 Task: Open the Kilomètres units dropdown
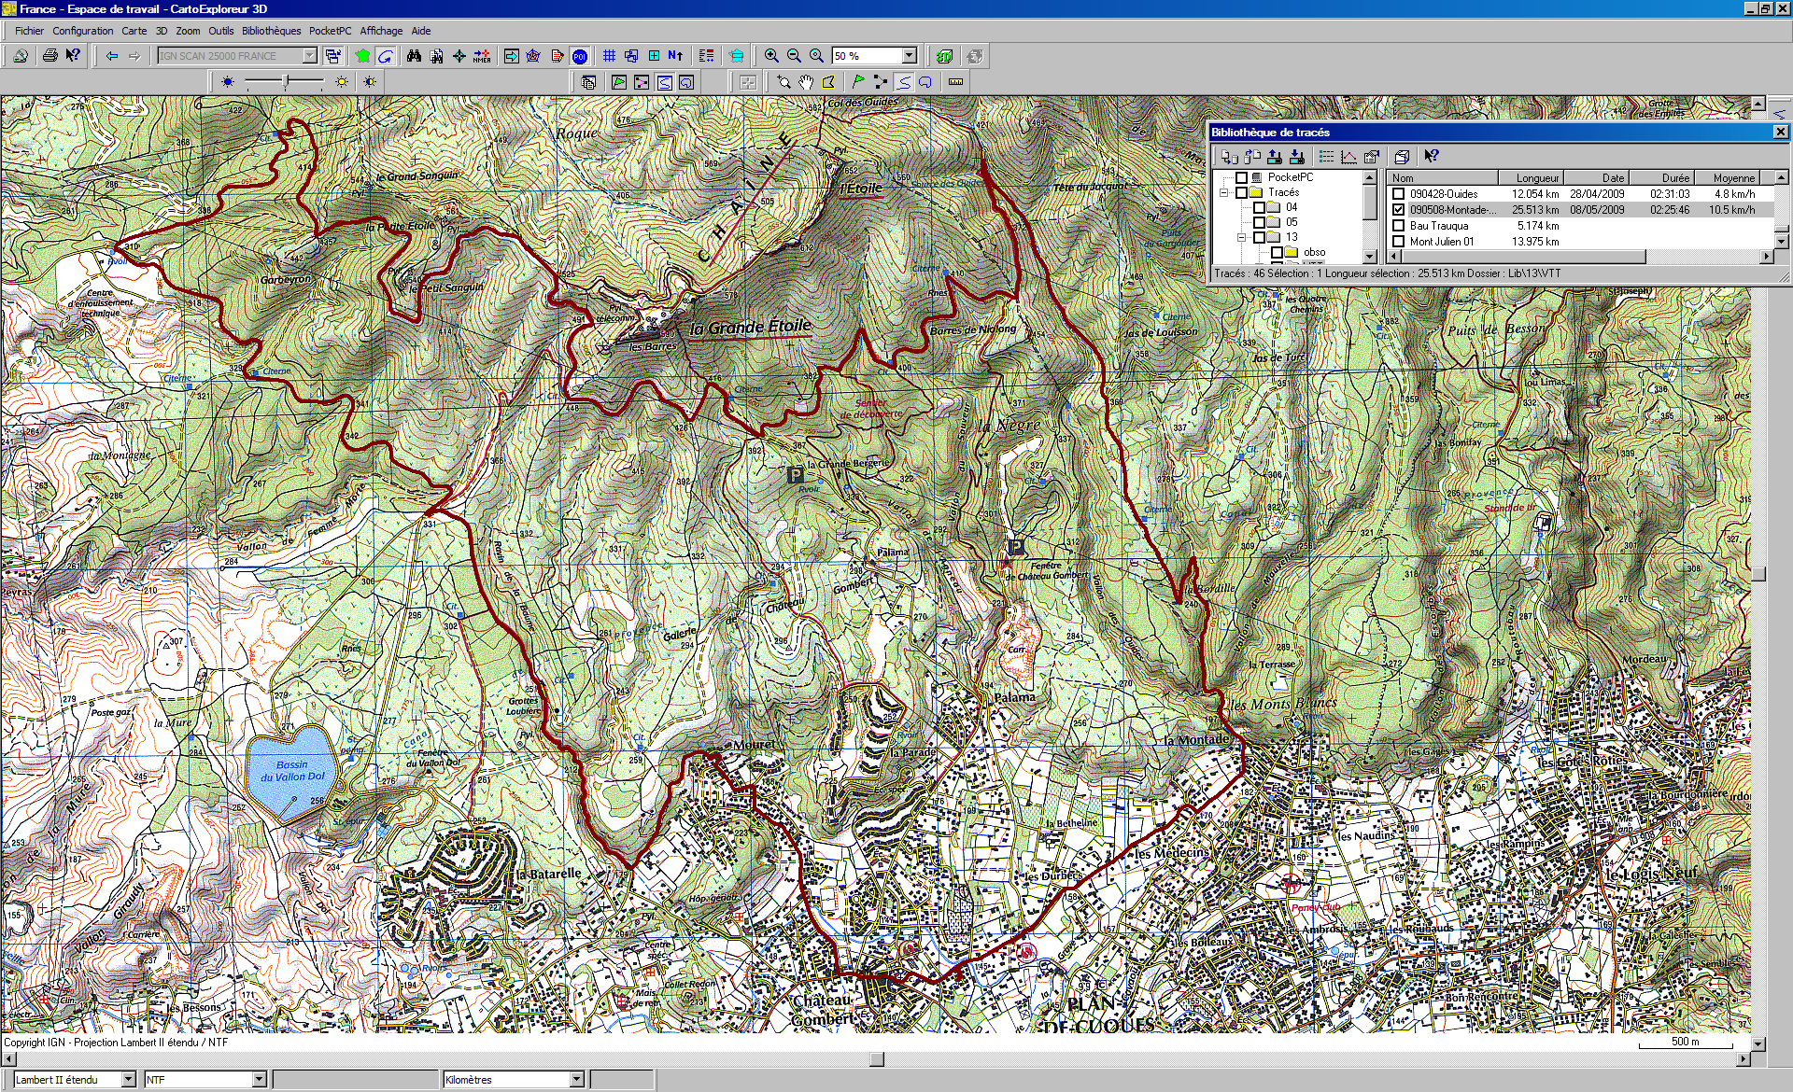[576, 1080]
